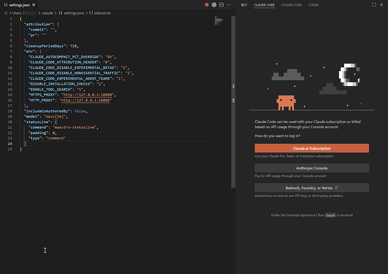The width and height of the screenshot is (388, 274).
Task: Log in with Claude.ai Subscription
Action: [x=312, y=149]
